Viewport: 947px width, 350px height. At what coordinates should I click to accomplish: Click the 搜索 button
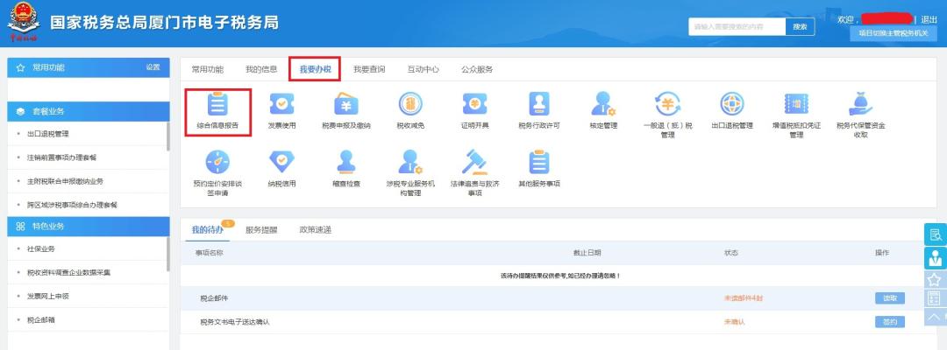point(800,26)
